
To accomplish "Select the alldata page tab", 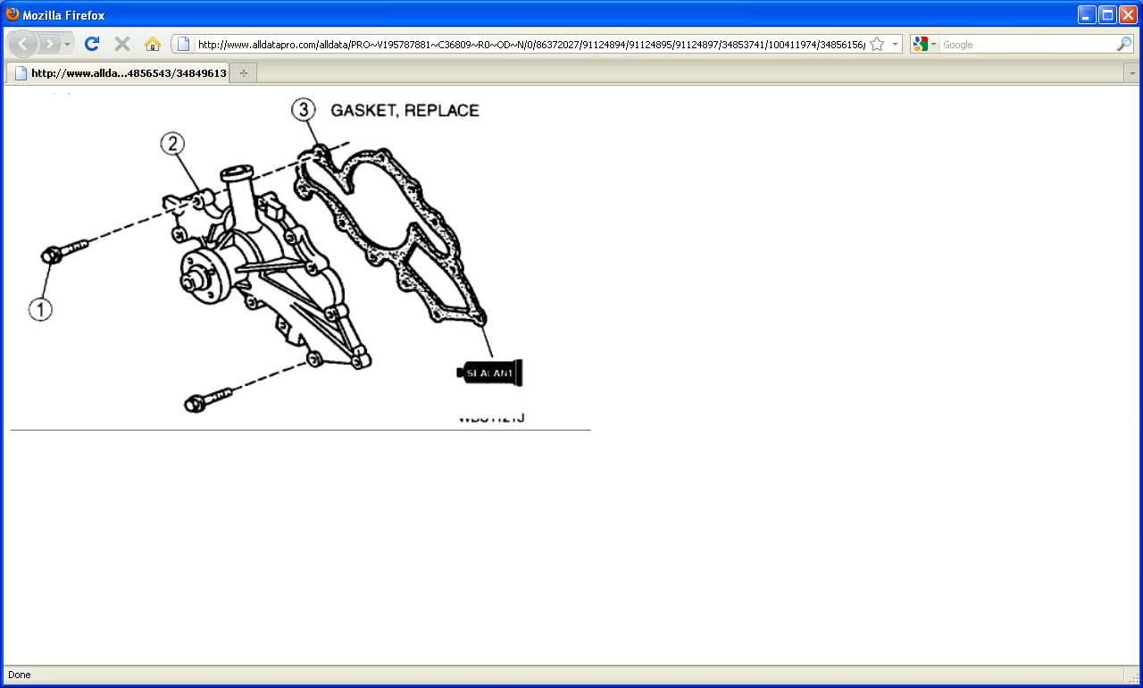I will point(117,73).
